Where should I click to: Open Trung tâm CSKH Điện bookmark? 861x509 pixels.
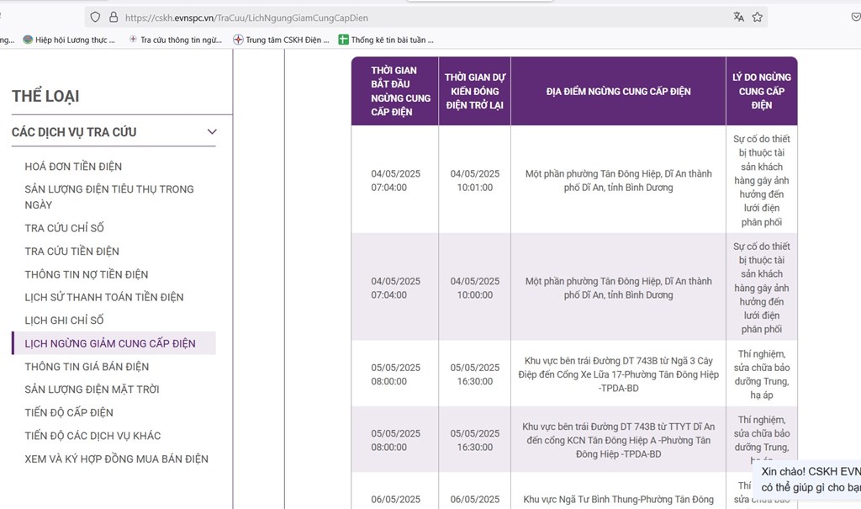tap(282, 40)
